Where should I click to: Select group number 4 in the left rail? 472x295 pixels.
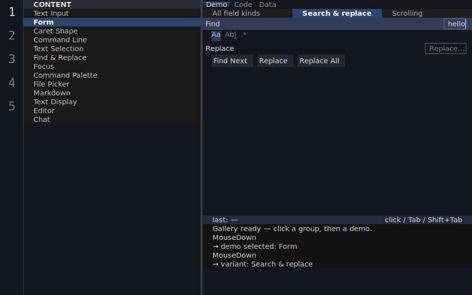click(x=12, y=83)
